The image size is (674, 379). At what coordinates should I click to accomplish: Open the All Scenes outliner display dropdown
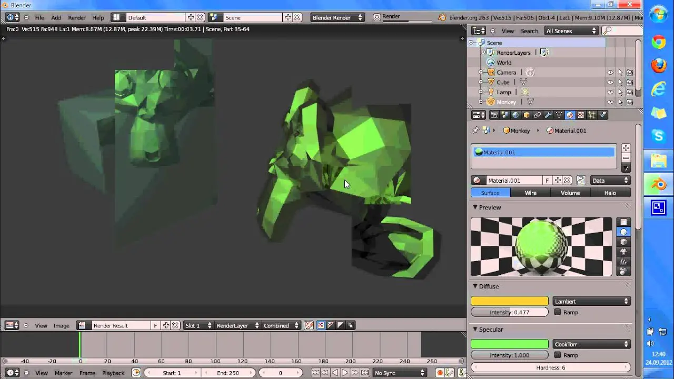571,31
